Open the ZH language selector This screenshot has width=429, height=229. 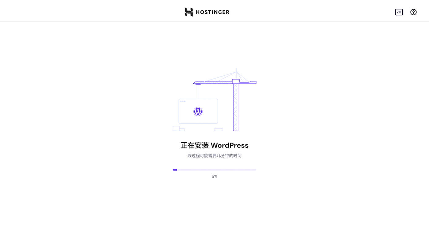point(399,12)
